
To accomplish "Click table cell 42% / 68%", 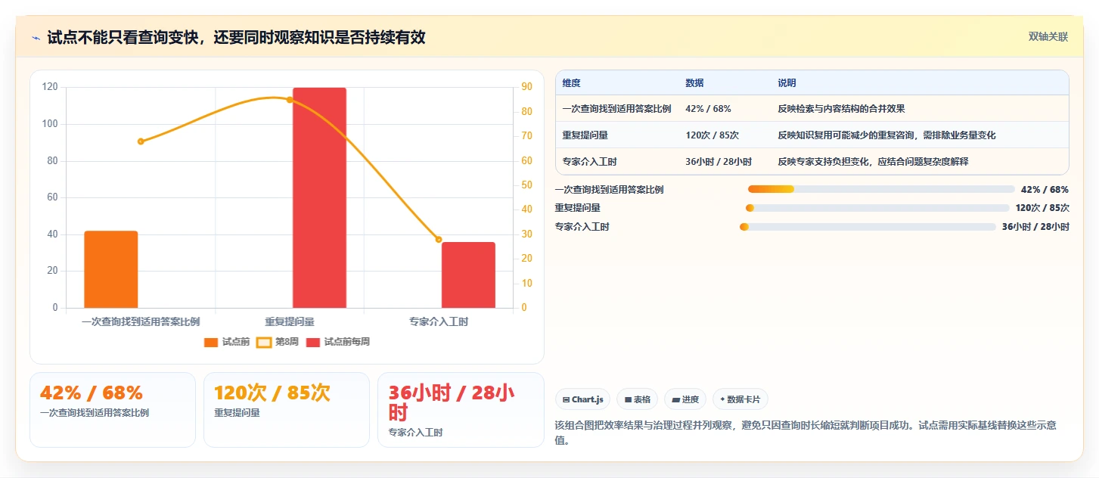I will pyautogui.click(x=708, y=109).
